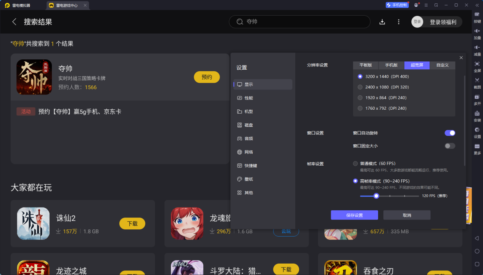Focus the search field containing 夺帅
Image resolution: width=483 pixels, height=275 pixels.
[x=299, y=22]
